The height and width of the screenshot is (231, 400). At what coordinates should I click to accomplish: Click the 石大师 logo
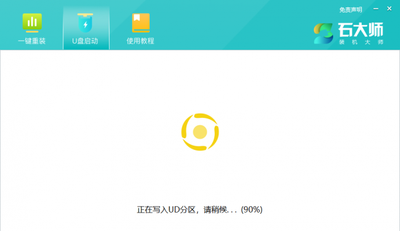[348, 33]
